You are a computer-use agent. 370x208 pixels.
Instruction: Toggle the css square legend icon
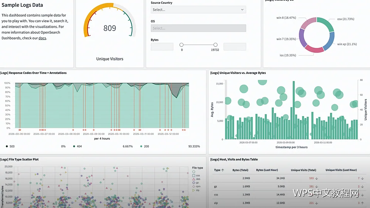point(194,175)
